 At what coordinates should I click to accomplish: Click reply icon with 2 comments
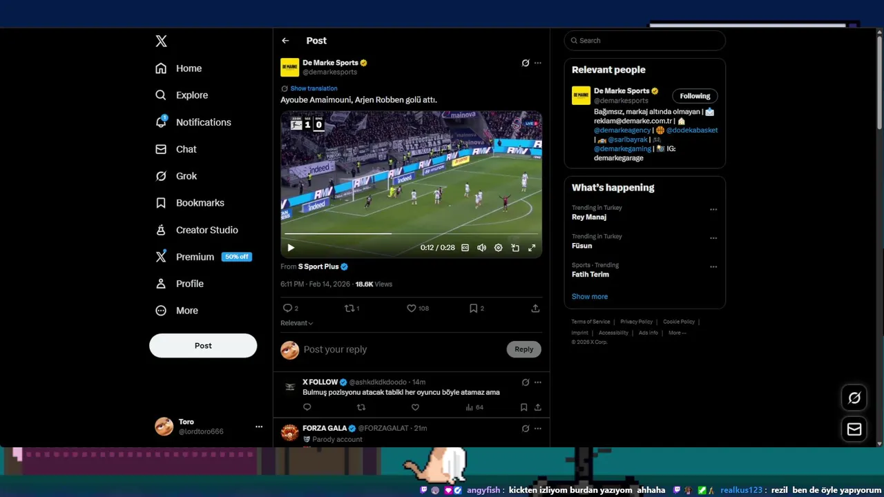pyautogui.click(x=291, y=309)
